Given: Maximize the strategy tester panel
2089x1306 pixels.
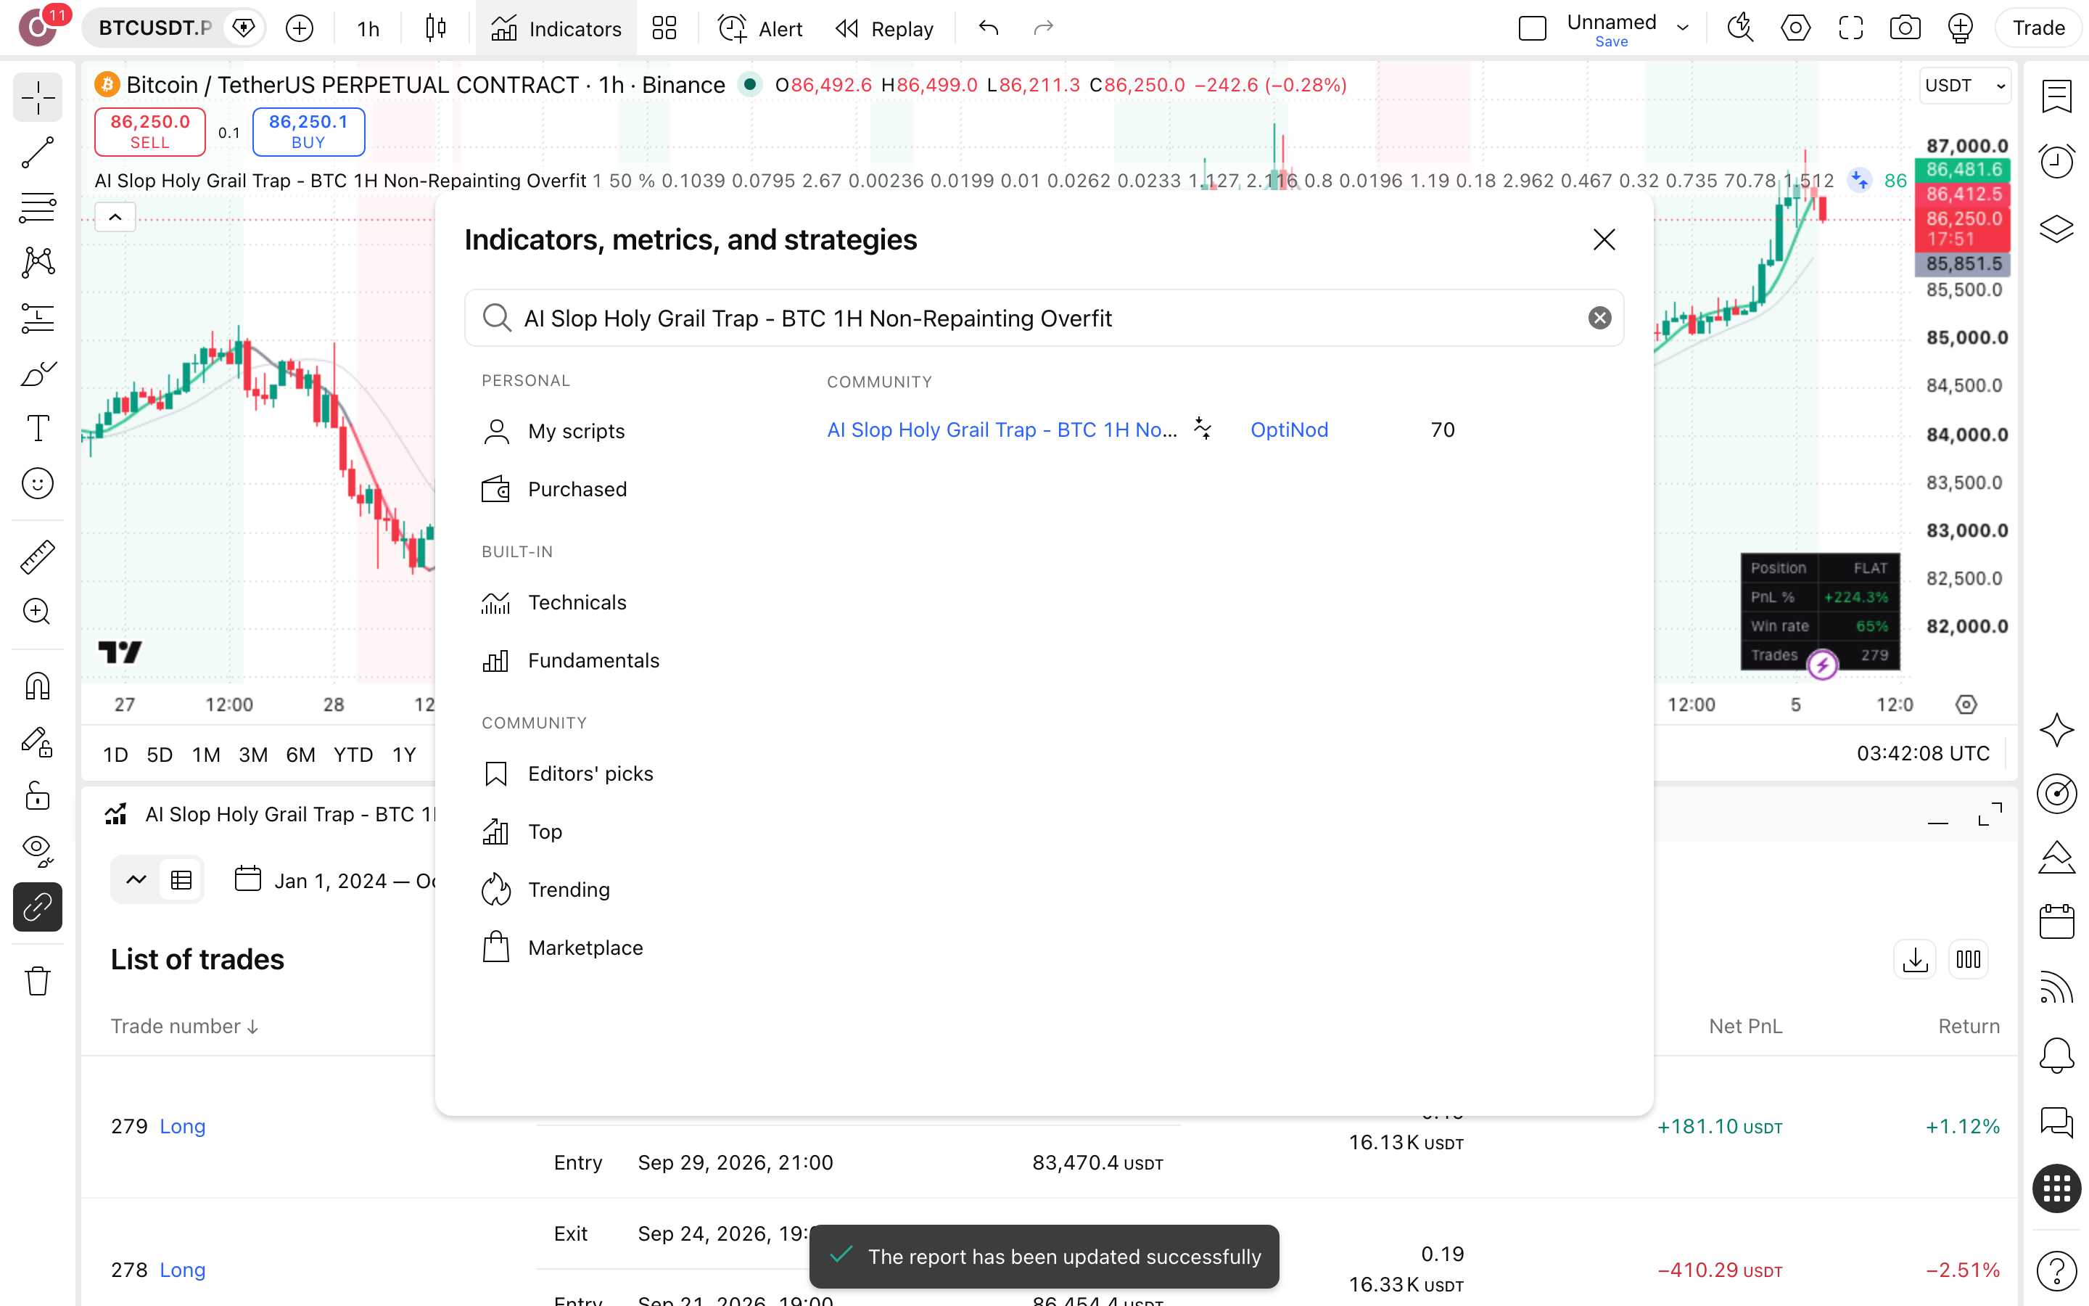Looking at the screenshot, I should (x=1990, y=815).
